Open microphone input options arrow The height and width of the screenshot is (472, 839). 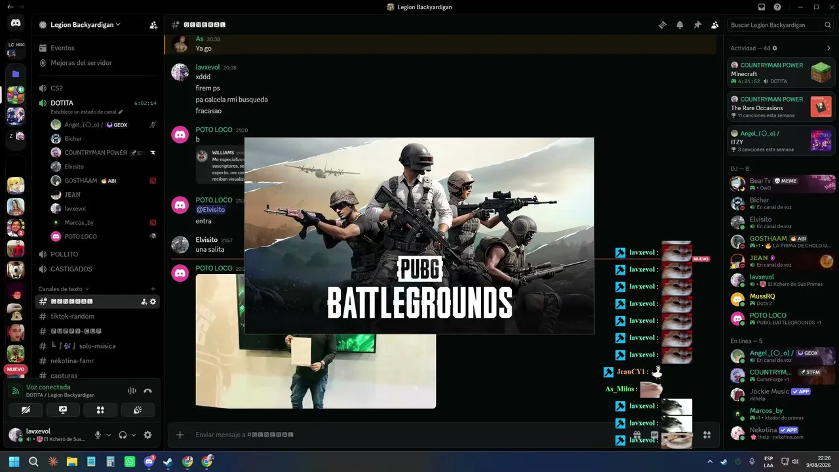108,435
